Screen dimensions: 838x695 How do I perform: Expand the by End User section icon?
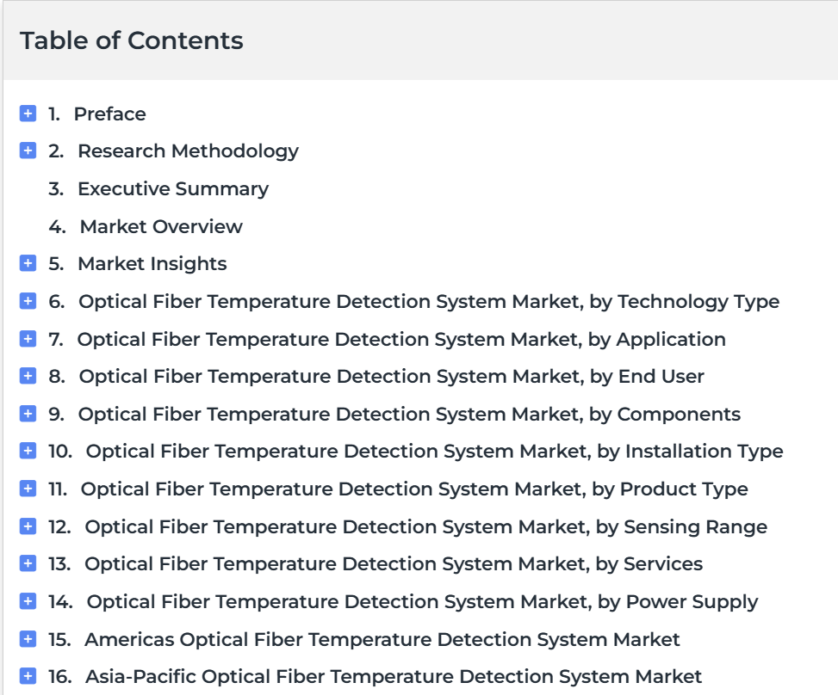click(x=28, y=376)
